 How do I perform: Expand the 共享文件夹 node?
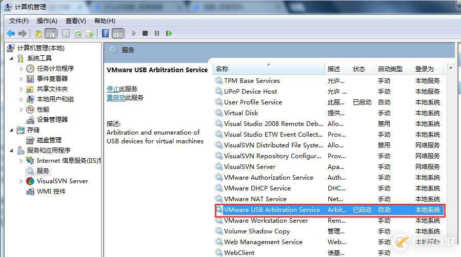click(21, 89)
